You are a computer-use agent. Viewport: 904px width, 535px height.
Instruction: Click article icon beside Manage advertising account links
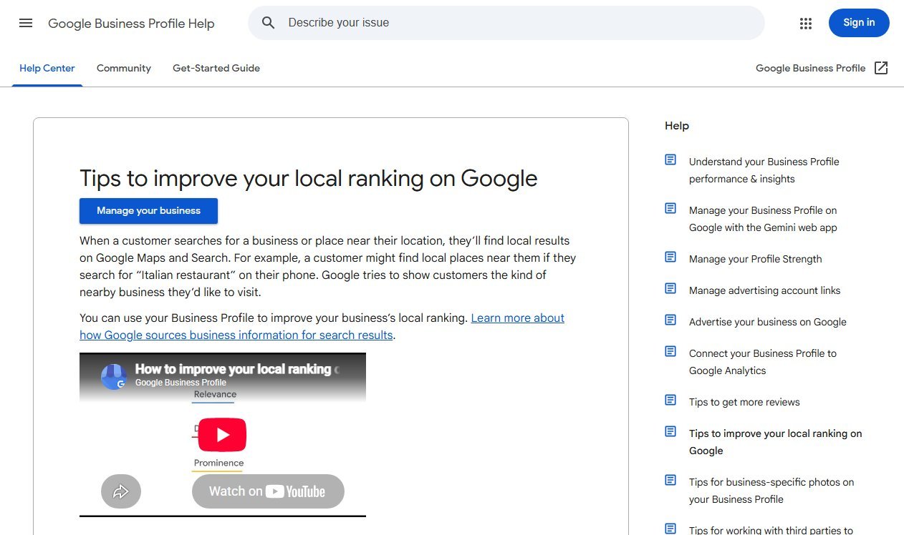pos(670,288)
